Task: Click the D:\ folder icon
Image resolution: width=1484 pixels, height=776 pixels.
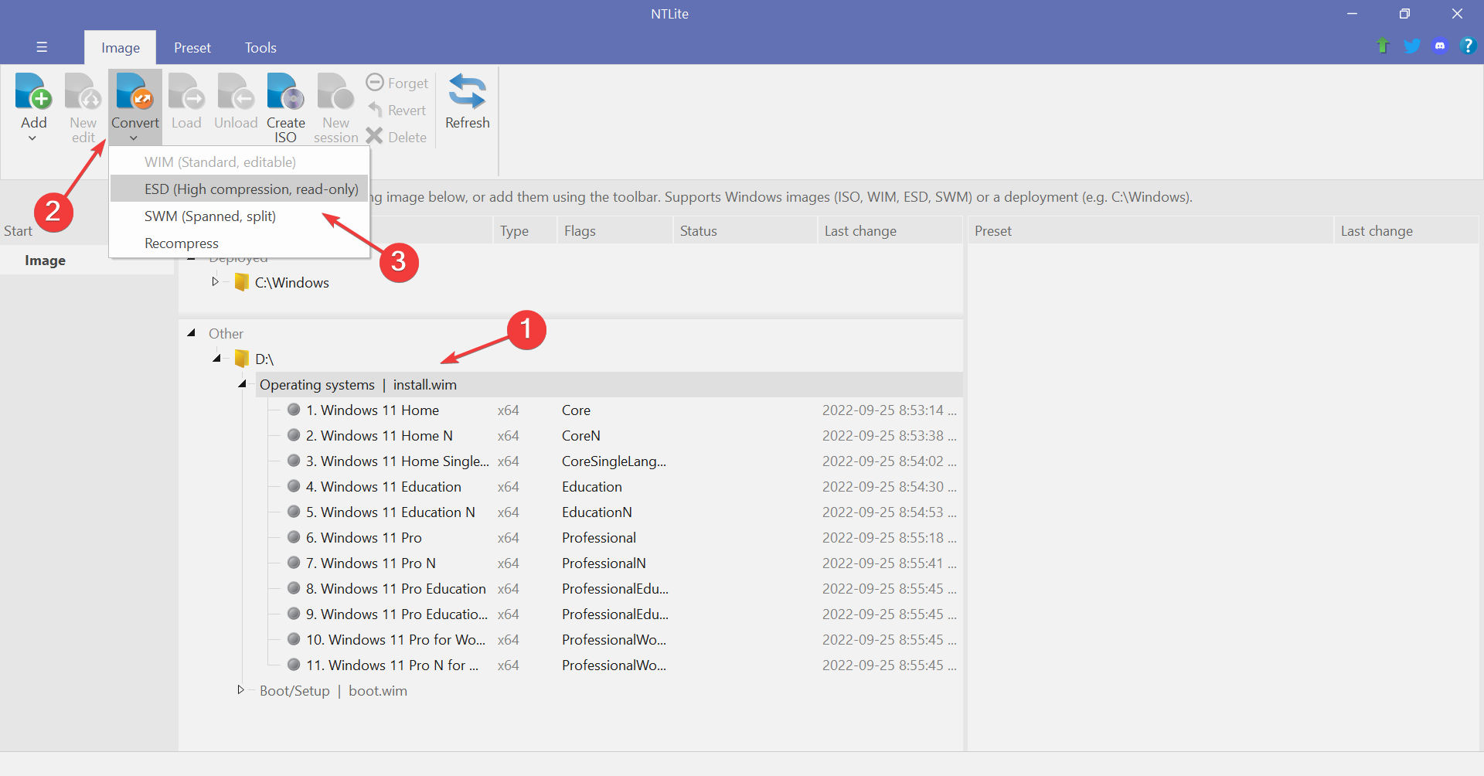Action: (x=242, y=359)
